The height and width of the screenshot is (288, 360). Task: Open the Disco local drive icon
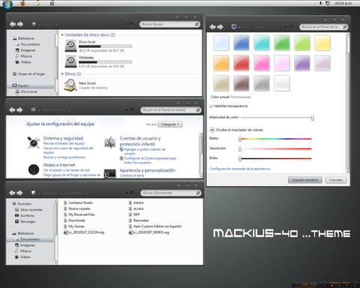(x=70, y=46)
